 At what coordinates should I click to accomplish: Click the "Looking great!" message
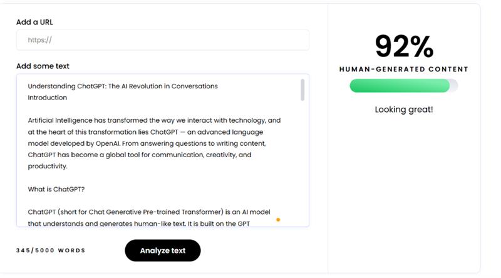point(404,110)
